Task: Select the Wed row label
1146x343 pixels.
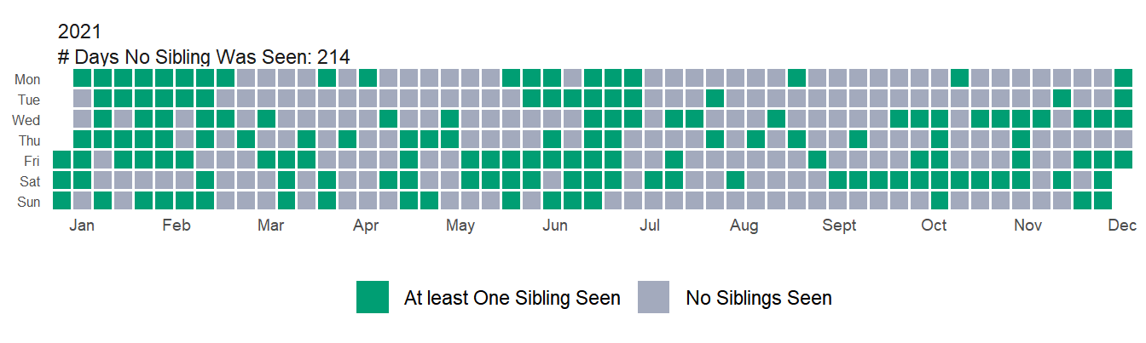Action: click(x=26, y=120)
